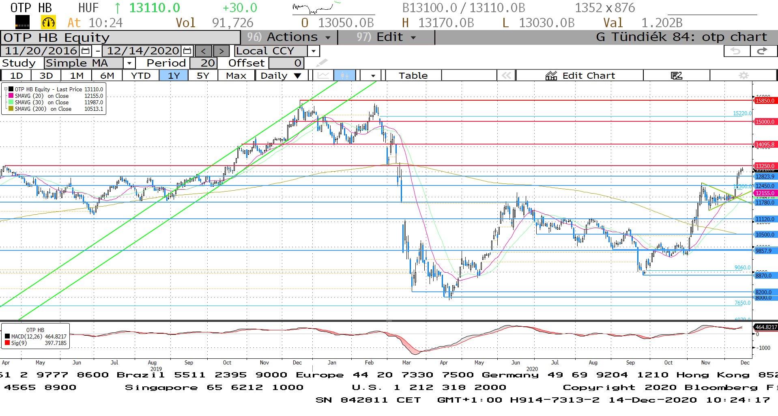Select the 12823.9 blue level label
The image size is (778, 416).
[x=765, y=177]
